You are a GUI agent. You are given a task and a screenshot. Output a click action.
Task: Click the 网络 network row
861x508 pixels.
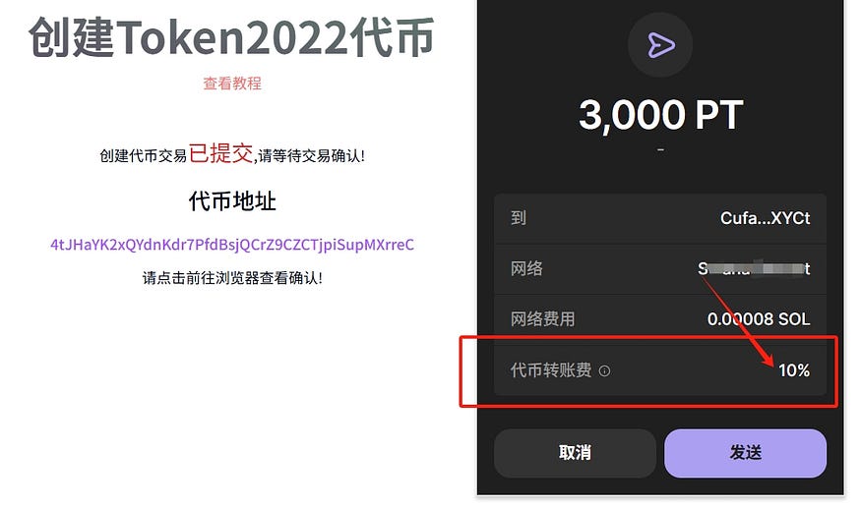click(x=660, y=269)
